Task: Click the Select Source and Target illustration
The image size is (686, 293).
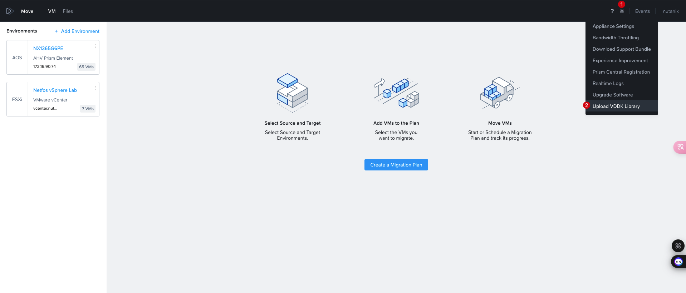Action: point(293,93)
